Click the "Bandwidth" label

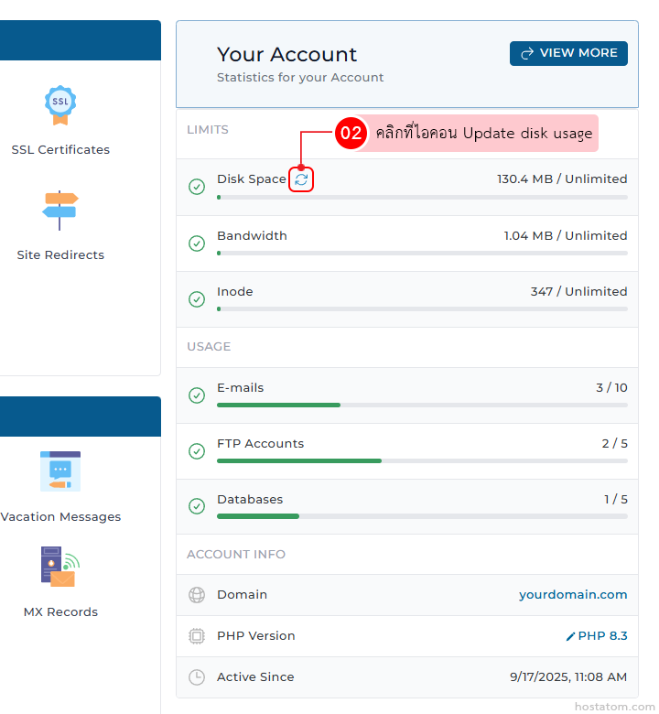(x=252, y=236)
